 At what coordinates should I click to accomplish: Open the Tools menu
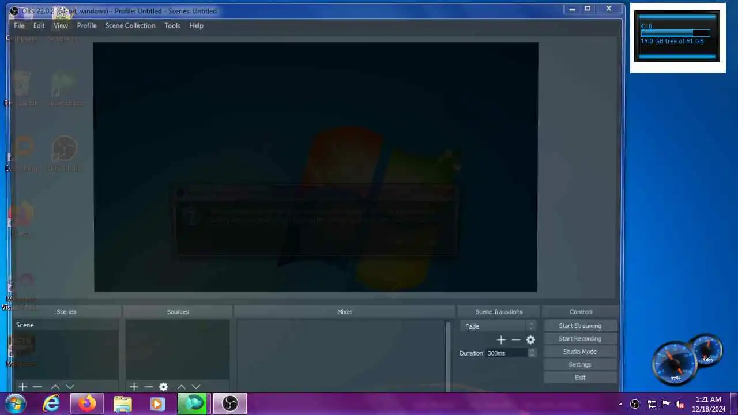click(x=172, y=25)
